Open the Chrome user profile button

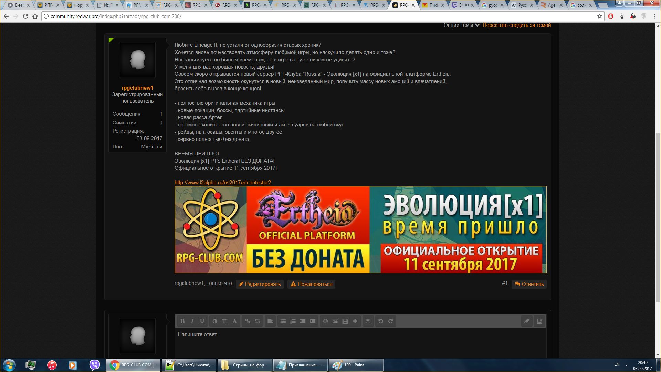(619, 3)
